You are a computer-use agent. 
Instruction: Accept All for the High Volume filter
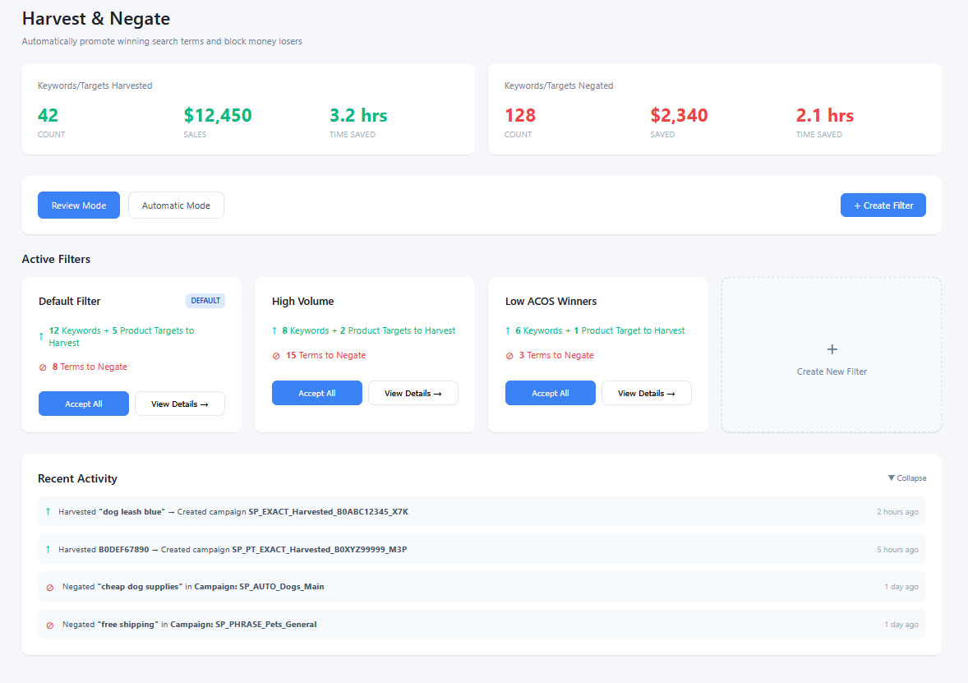(316, 393)
